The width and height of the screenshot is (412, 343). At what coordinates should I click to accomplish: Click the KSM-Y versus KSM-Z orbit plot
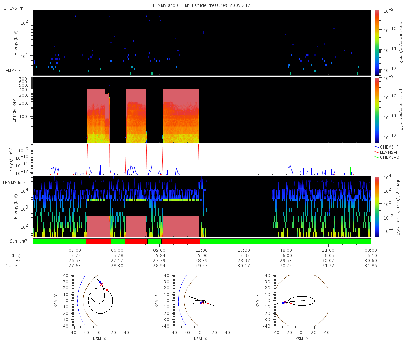pos(302,301)
